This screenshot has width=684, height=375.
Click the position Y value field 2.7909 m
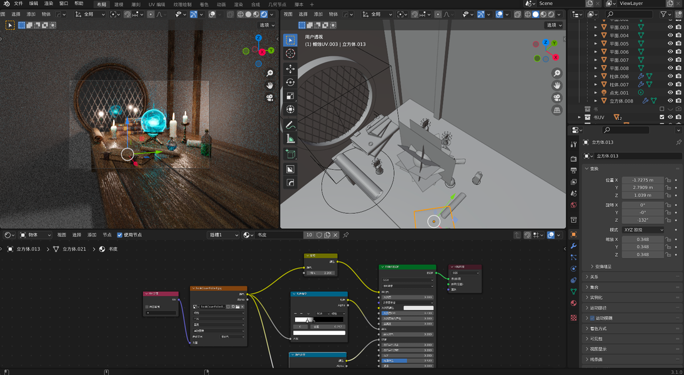click(x=643, y=187)
